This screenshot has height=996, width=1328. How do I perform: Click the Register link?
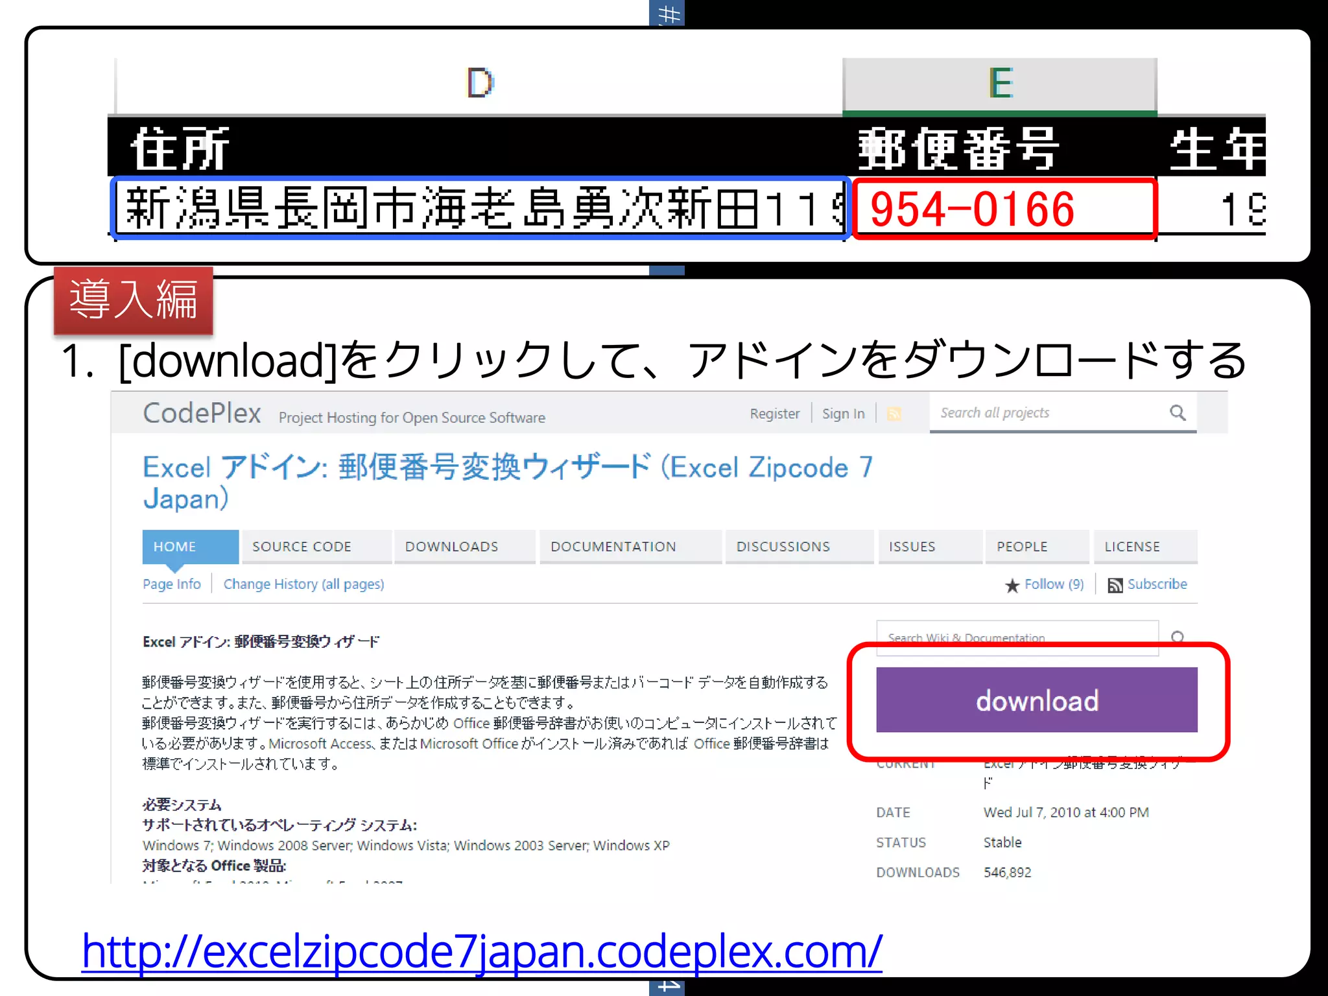coord(775,414)
